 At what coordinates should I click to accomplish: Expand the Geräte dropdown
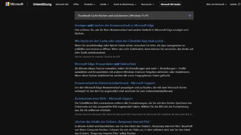(x=104, y=4)
